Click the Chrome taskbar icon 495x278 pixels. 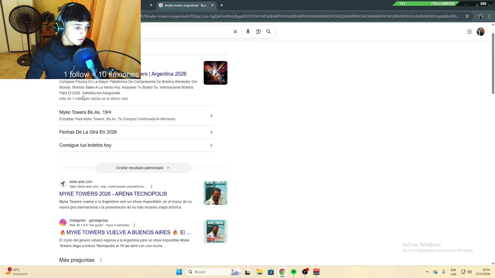coord(282,272)
